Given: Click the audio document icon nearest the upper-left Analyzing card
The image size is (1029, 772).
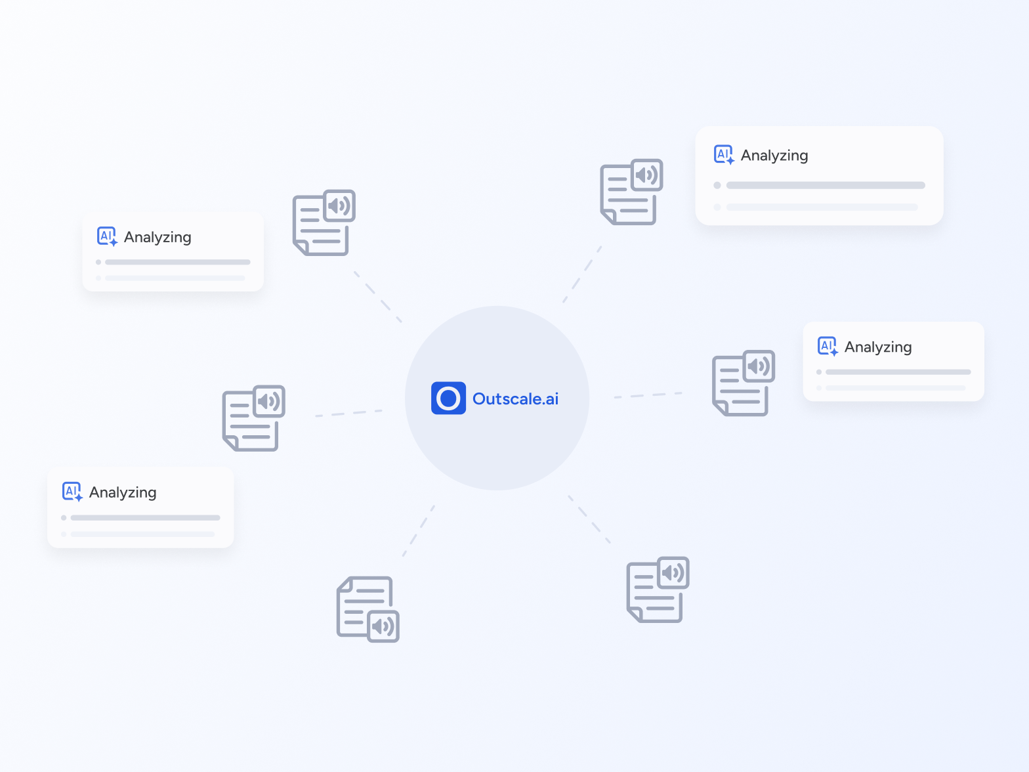Looking at the screenshot, I should point(324,223).
